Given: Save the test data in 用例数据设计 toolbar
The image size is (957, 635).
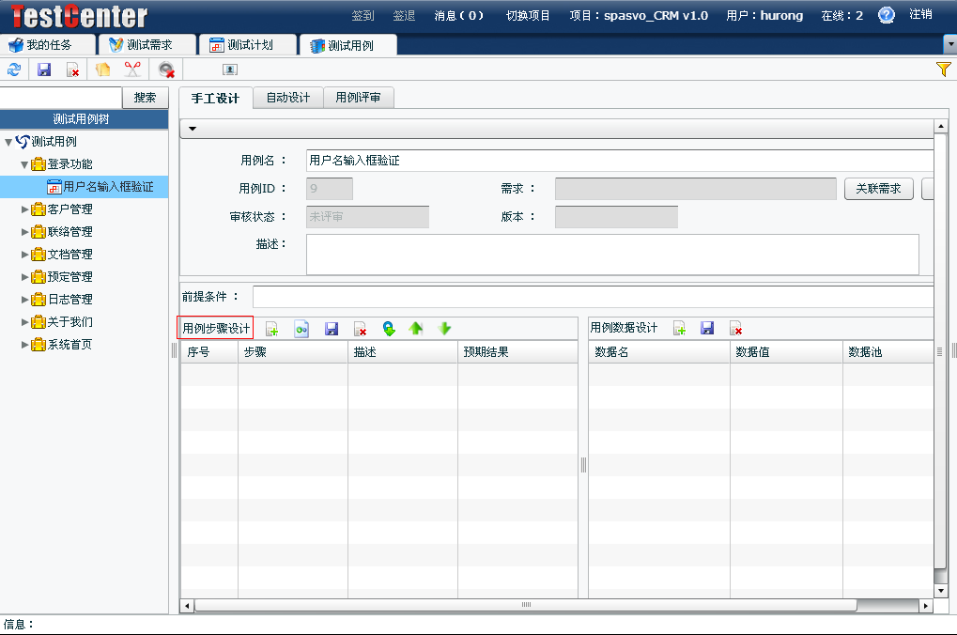Looking at the screenshot, I should (707, 329).
